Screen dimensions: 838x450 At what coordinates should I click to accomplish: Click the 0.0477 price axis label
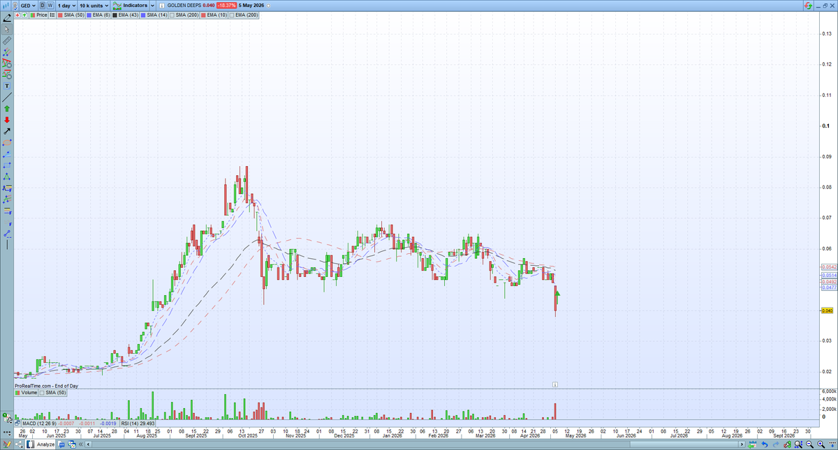pos(828,287)
